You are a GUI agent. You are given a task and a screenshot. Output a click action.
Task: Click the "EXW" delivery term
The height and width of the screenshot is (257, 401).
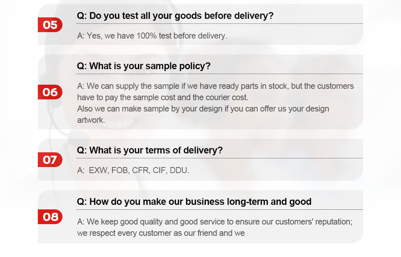click(x=99, y=170)
